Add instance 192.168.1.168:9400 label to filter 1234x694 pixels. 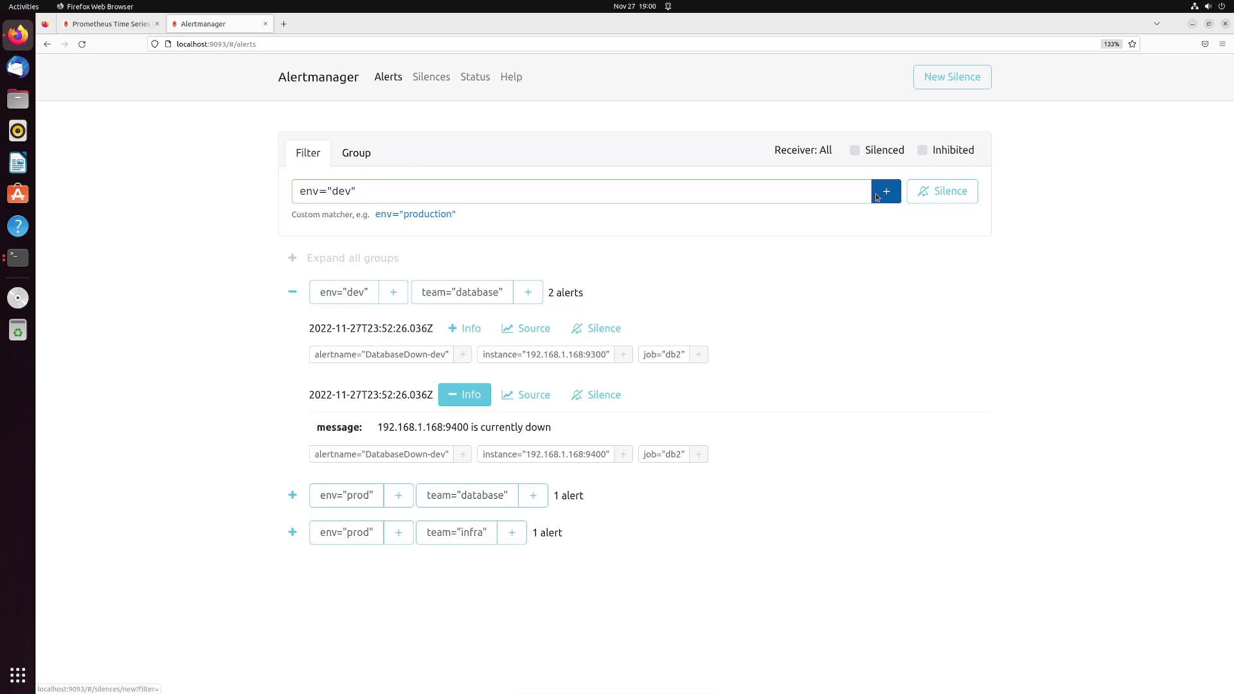[623, 454]
